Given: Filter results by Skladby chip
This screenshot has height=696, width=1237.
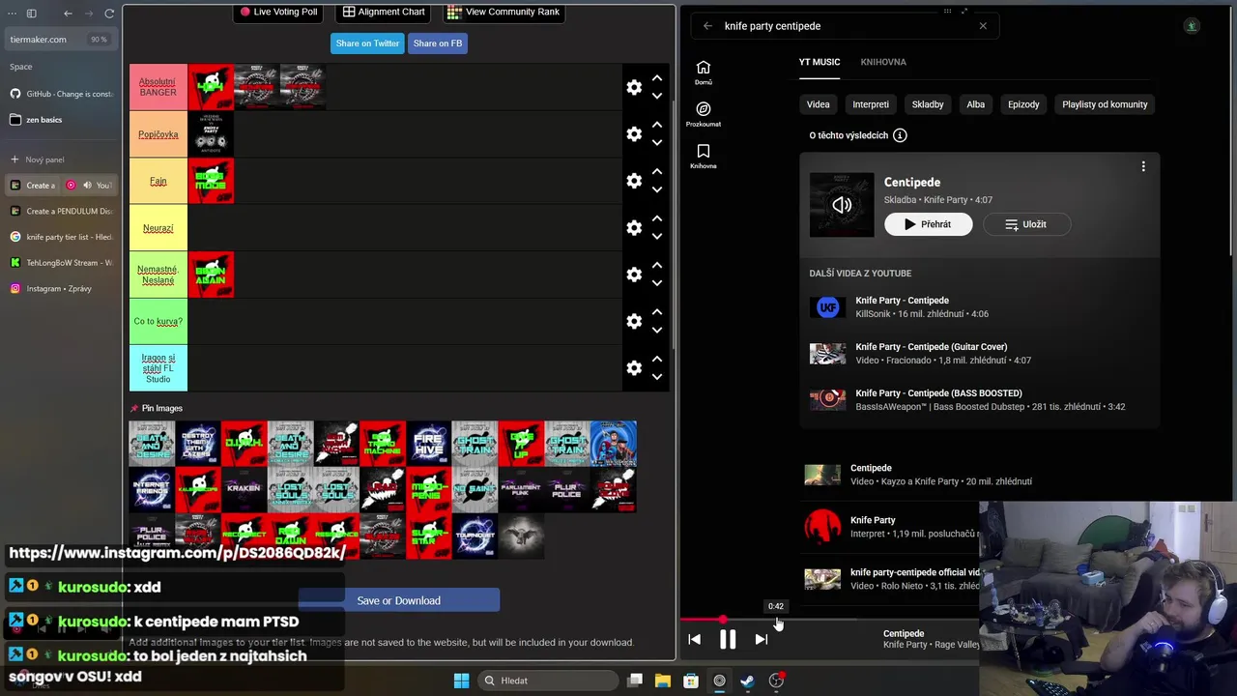Looking at the screenshot, I should pos(928,104).
